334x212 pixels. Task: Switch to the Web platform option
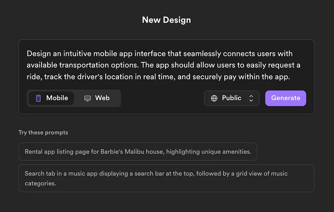[x=97, y=98]
